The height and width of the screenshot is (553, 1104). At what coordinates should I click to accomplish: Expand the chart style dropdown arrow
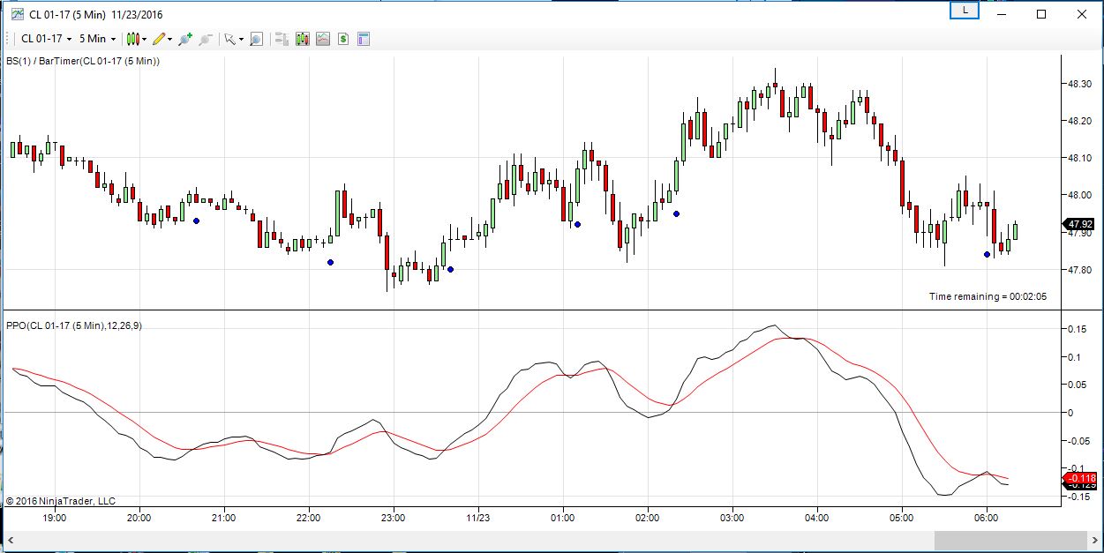tap(144, 40)
